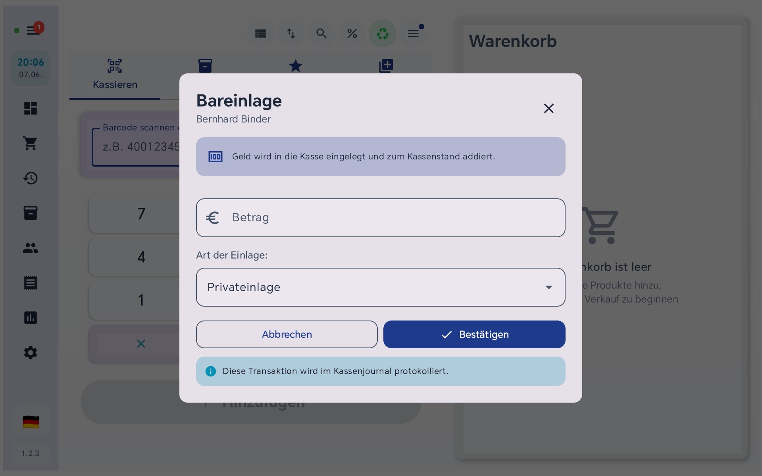
Task: Click the Privateinlage dropdown arrow
Action: [548, 287]
